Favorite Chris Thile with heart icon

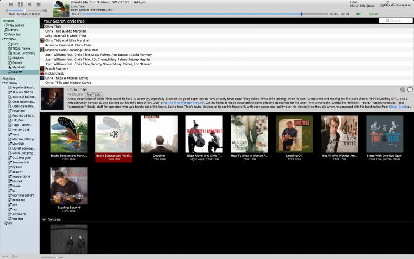coord(410,90)
